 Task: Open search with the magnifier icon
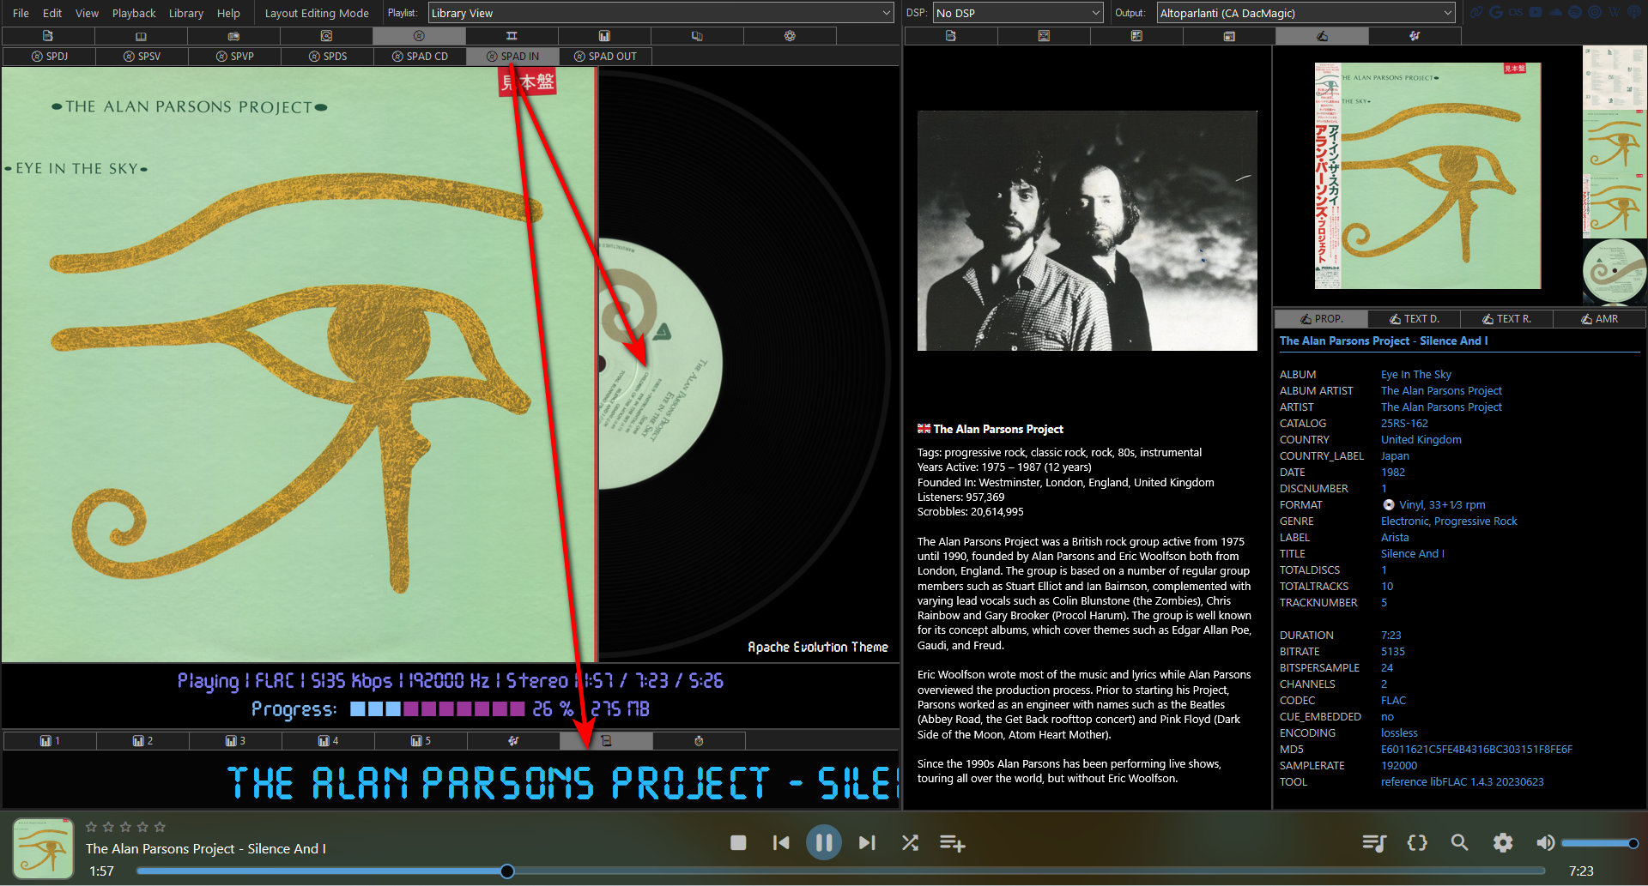click(1459, 843)
